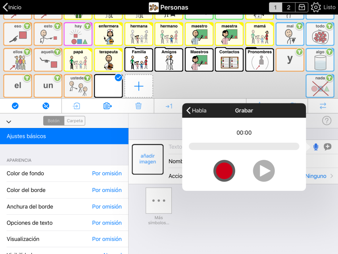Change Color de fondo setting
338x254 pixels.
pyautogui.click(x=64, y=173)
